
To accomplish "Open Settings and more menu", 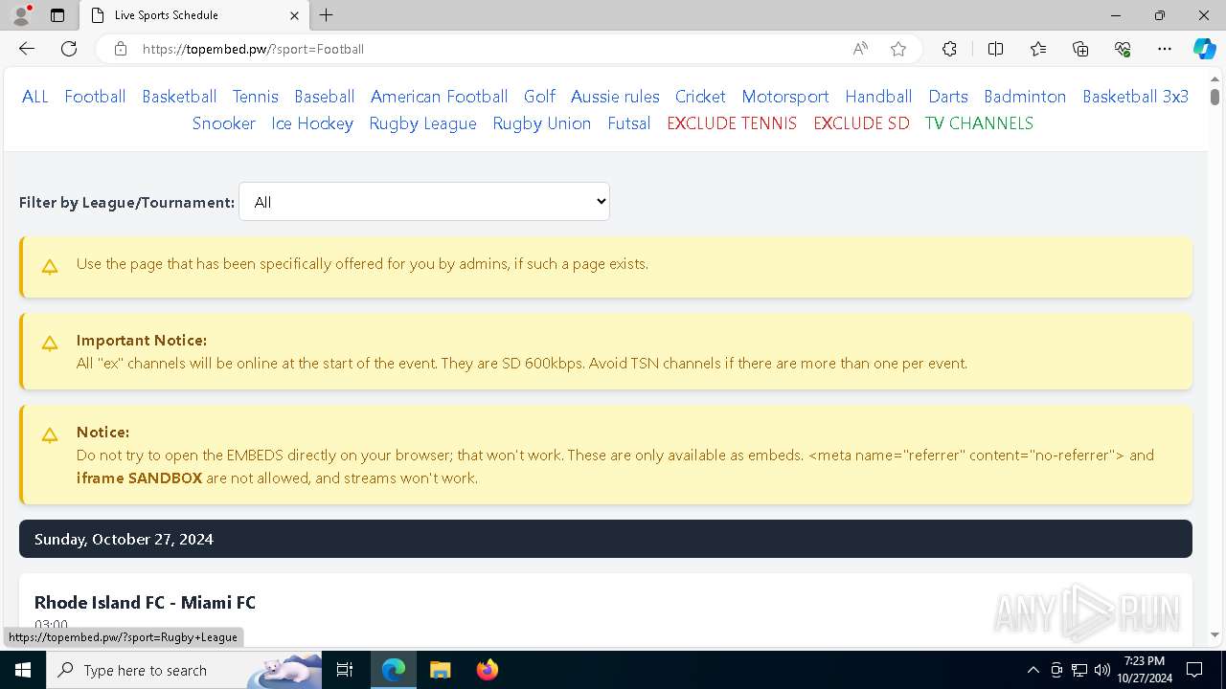I will [1165, 49].
